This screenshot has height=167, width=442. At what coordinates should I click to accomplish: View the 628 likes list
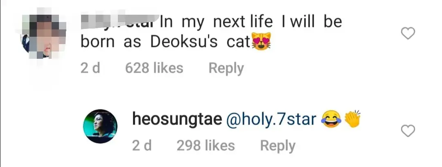[x=154, y=68]
